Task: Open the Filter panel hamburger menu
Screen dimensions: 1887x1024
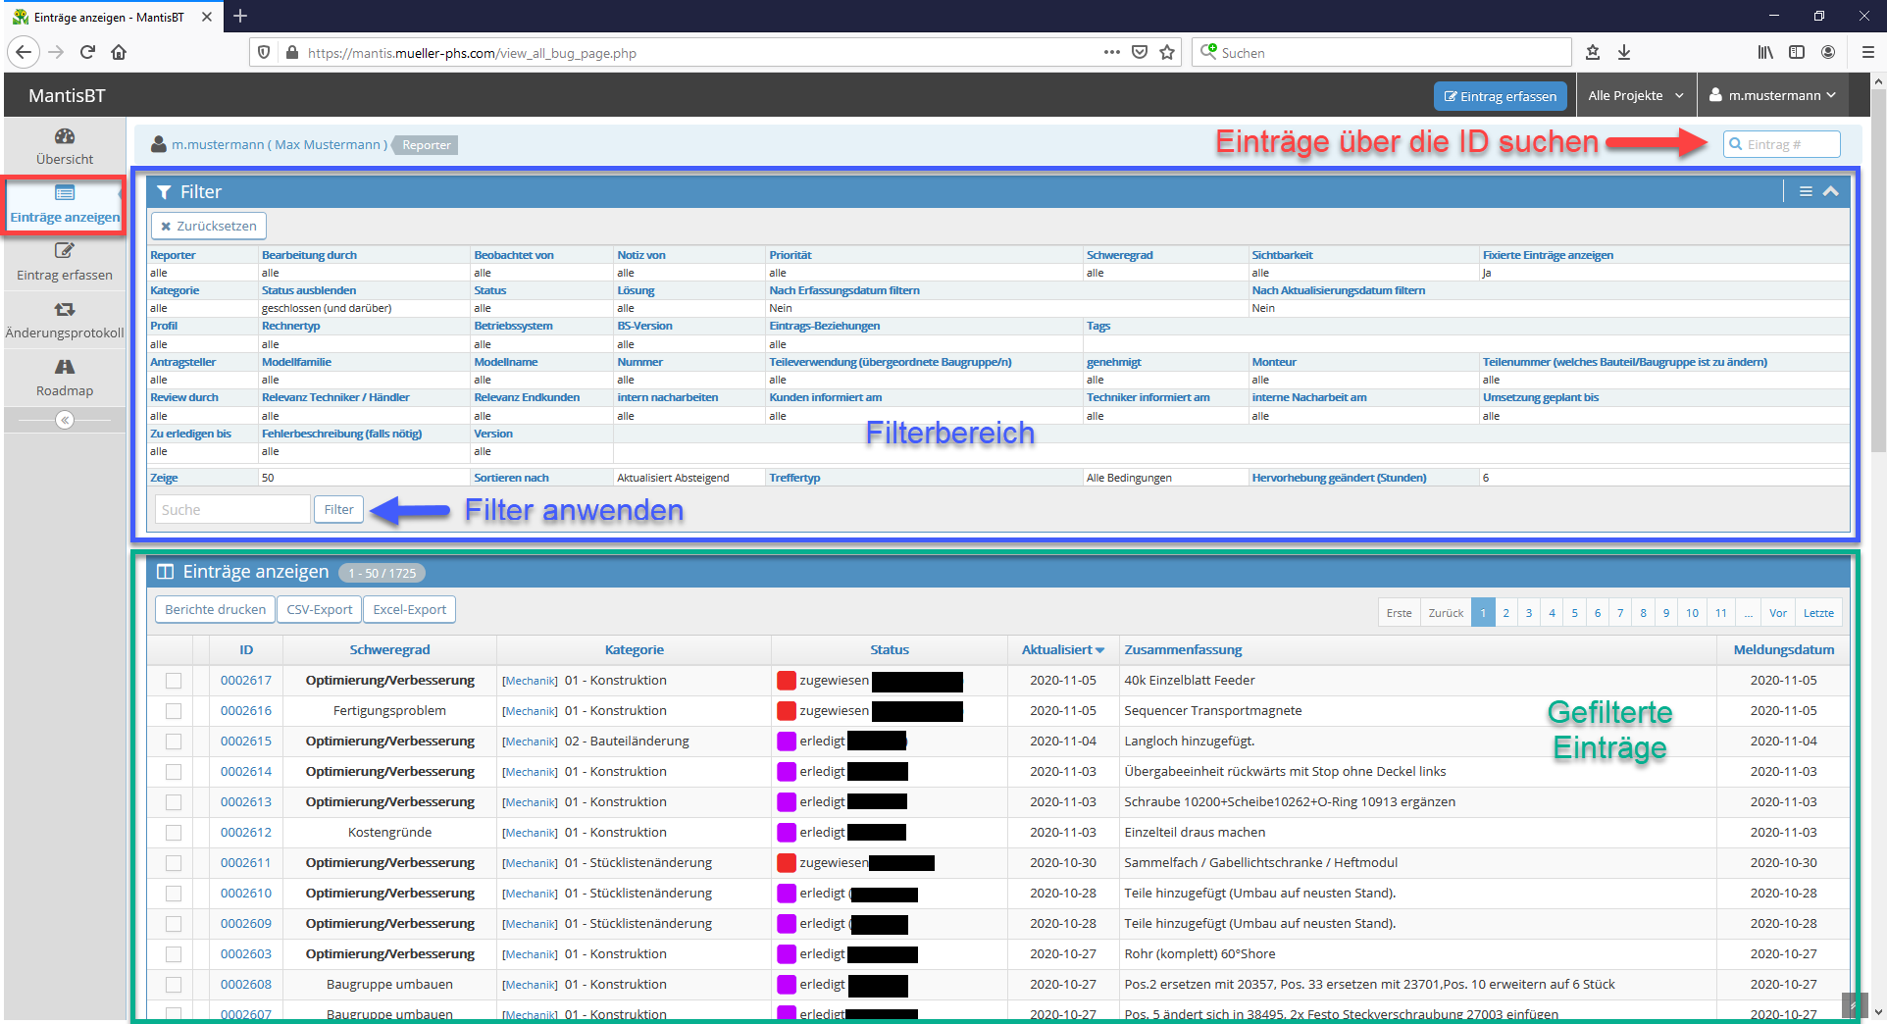Action: [1806, 191]
